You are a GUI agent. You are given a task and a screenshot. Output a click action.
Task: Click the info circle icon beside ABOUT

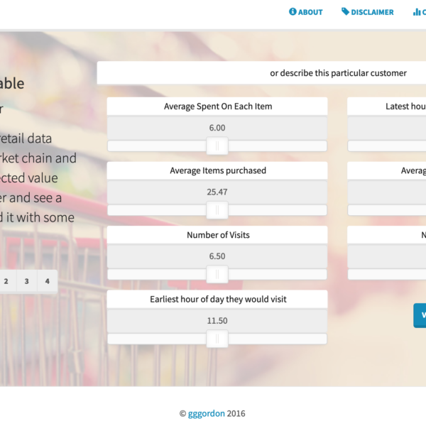point(293,12)
